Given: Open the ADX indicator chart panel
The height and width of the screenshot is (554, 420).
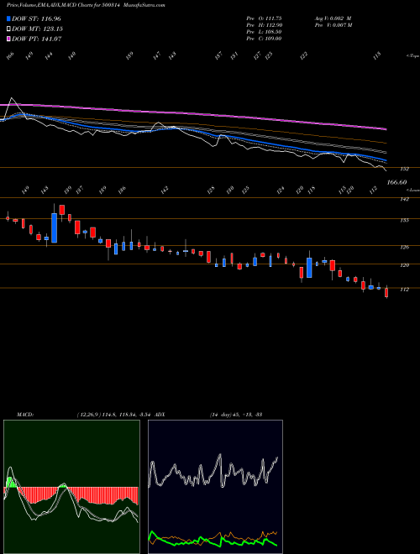Looking at the screenshot, I should (215, 487).
